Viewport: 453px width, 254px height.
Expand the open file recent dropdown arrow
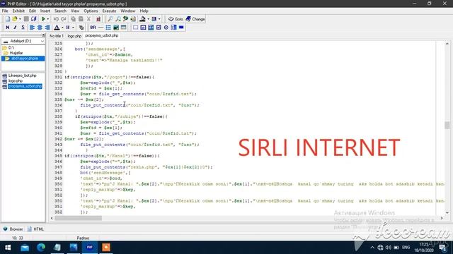20,19
